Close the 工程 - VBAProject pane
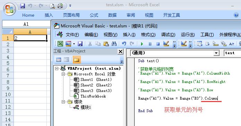 pos(121,51)
